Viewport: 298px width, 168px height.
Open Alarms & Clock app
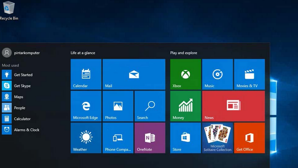(x=21, y=130)
